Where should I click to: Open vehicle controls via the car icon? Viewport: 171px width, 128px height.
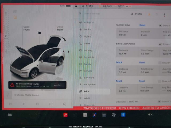[x=10, y=115]
